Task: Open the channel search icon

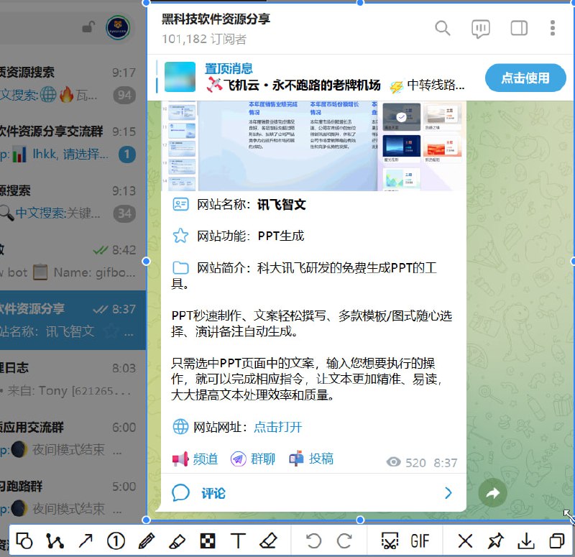Action: click(443, 29)
